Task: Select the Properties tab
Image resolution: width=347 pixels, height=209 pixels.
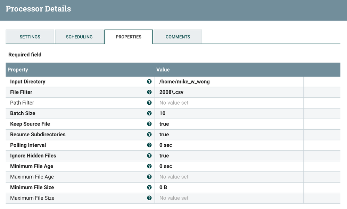Action: 129,37
